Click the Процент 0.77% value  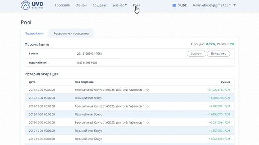[x=210, y=44]
